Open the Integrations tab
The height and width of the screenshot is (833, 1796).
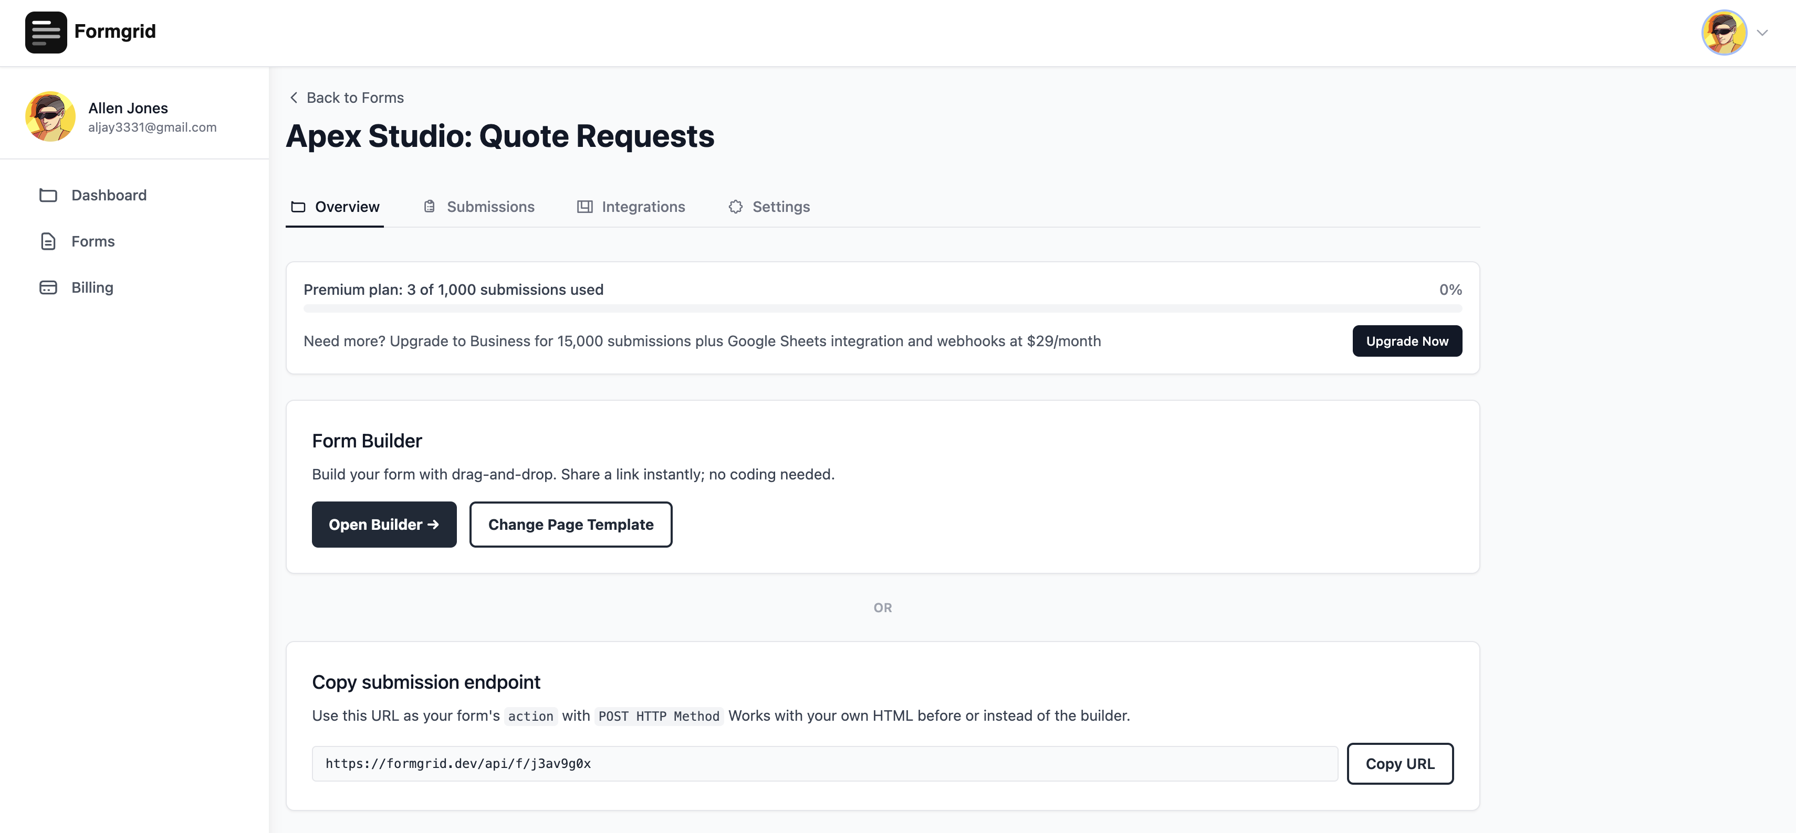[643, 207]
